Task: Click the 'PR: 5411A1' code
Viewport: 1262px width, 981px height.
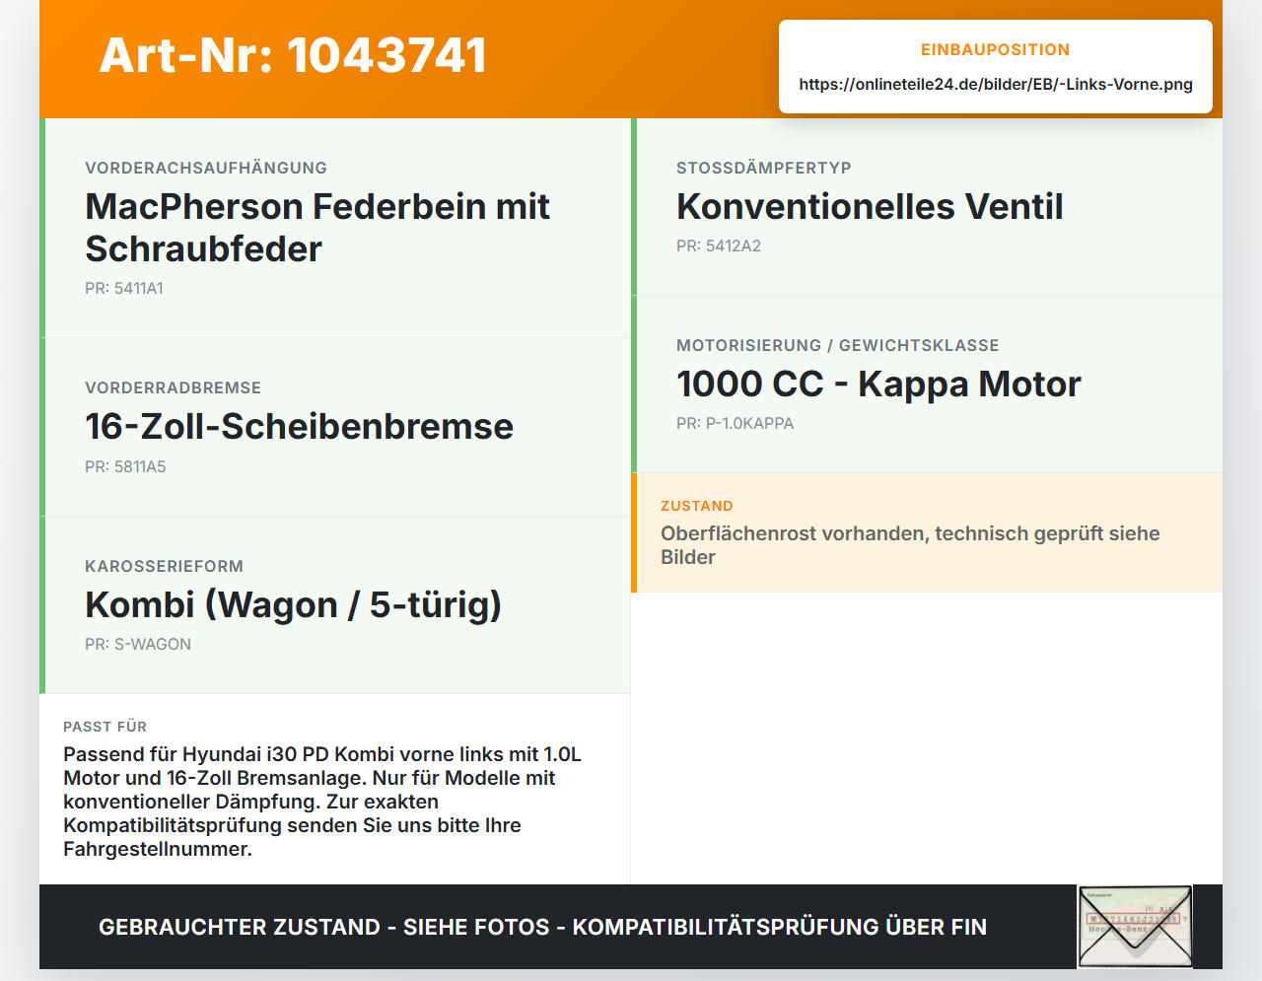Action: coord(124,288)
